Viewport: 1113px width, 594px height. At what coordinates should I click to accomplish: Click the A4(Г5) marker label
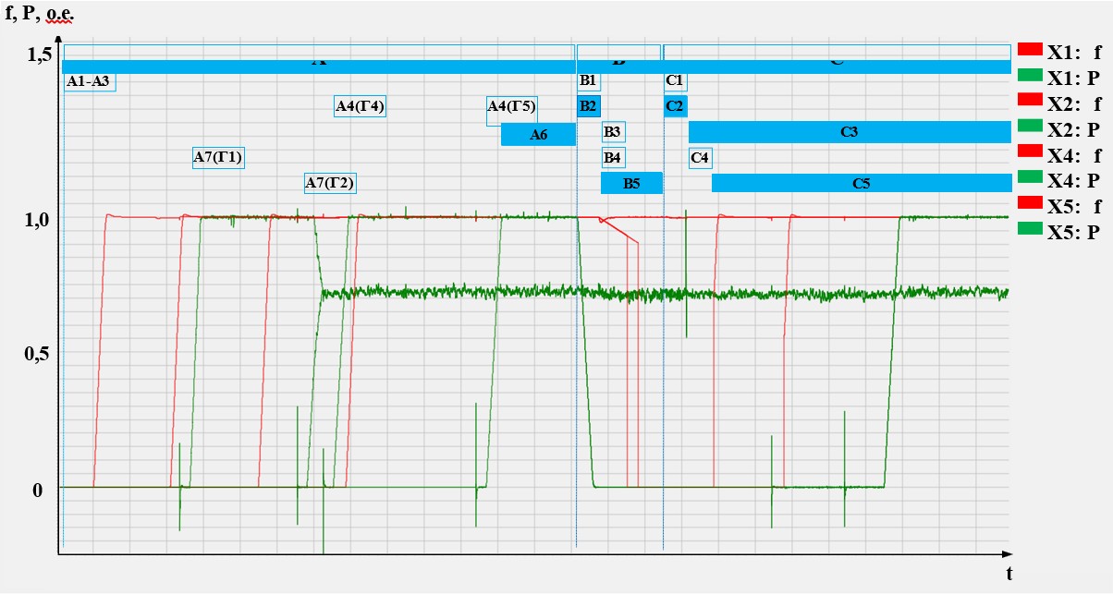pyautogui.click(x=511, y=106)
